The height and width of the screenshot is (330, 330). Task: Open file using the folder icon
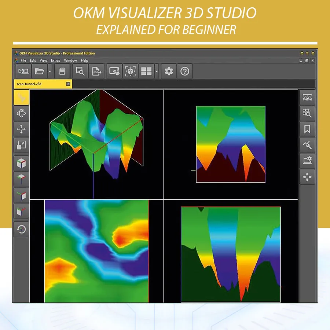coord(39,71)
